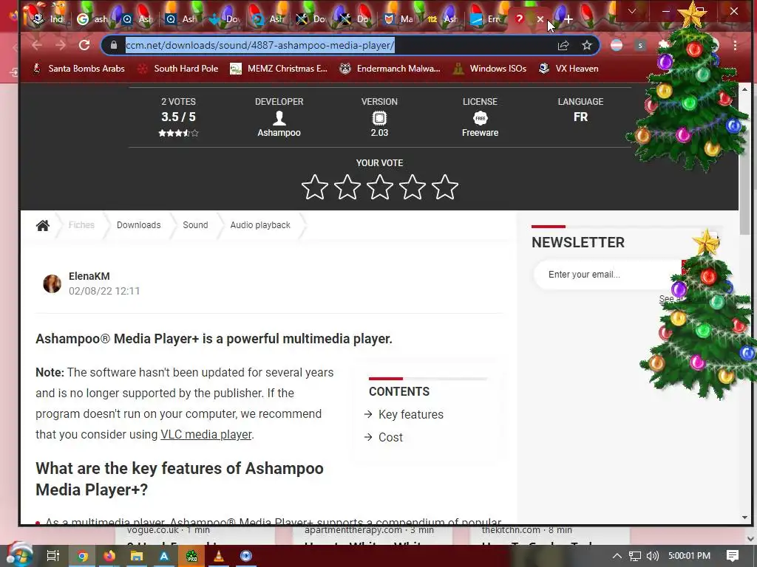Open a new tab with the plus button
This screenshot has height=567, width=757.
click(x=568, y=19)
